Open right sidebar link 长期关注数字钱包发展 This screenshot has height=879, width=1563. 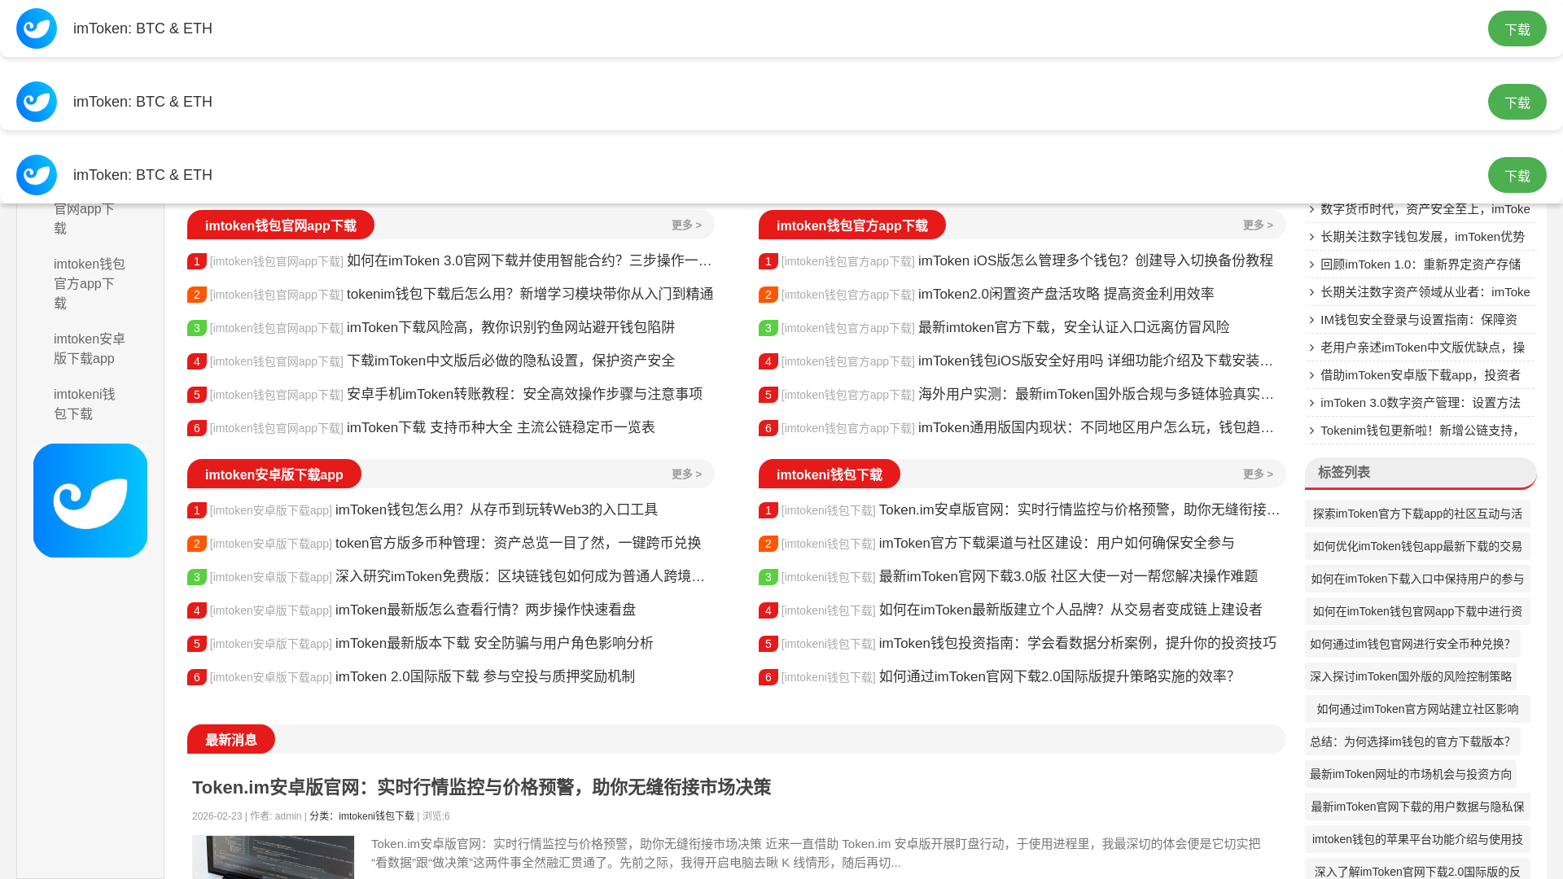click(x=1422, y=237)
